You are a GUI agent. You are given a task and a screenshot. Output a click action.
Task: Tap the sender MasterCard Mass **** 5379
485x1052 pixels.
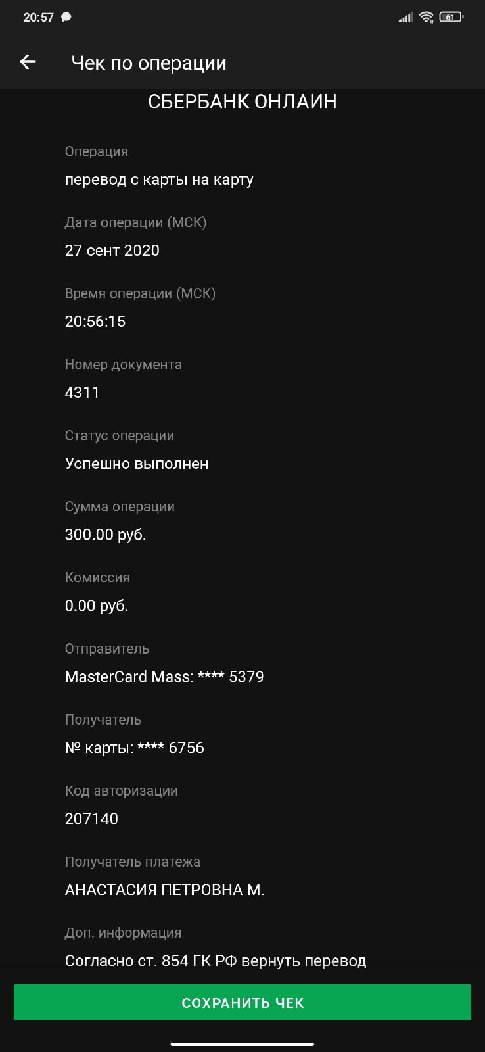click(x=164, y=677)
